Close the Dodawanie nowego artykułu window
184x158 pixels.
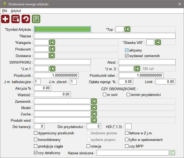[x=180, y=4]
